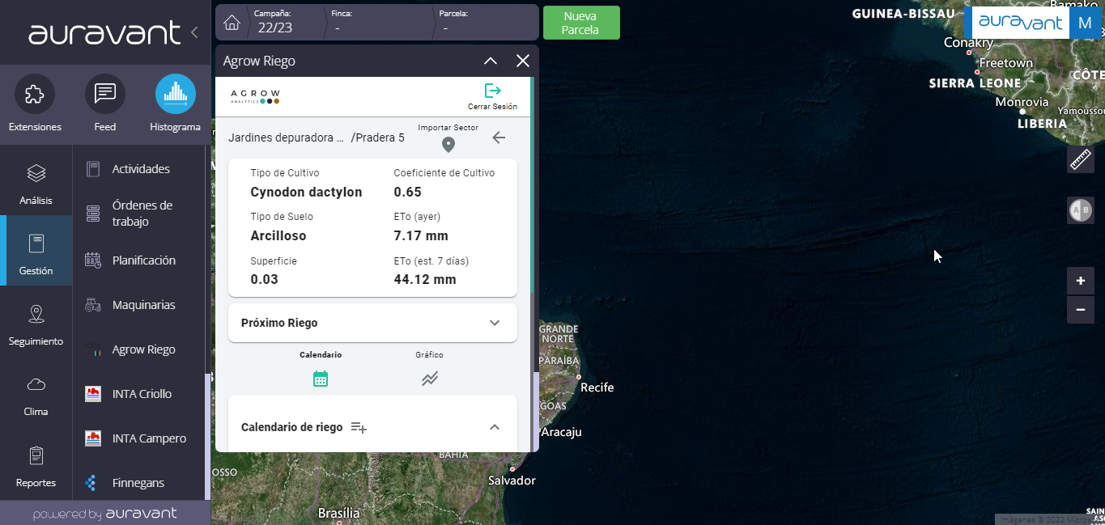Open the Extensiones puzzle icon

(x=35, y=94)
